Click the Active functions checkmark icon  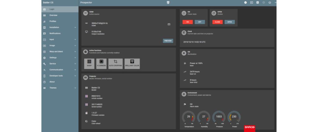pos(86,52)
